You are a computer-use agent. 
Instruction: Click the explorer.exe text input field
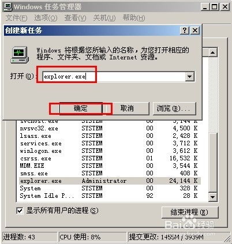tap(114, 77)
